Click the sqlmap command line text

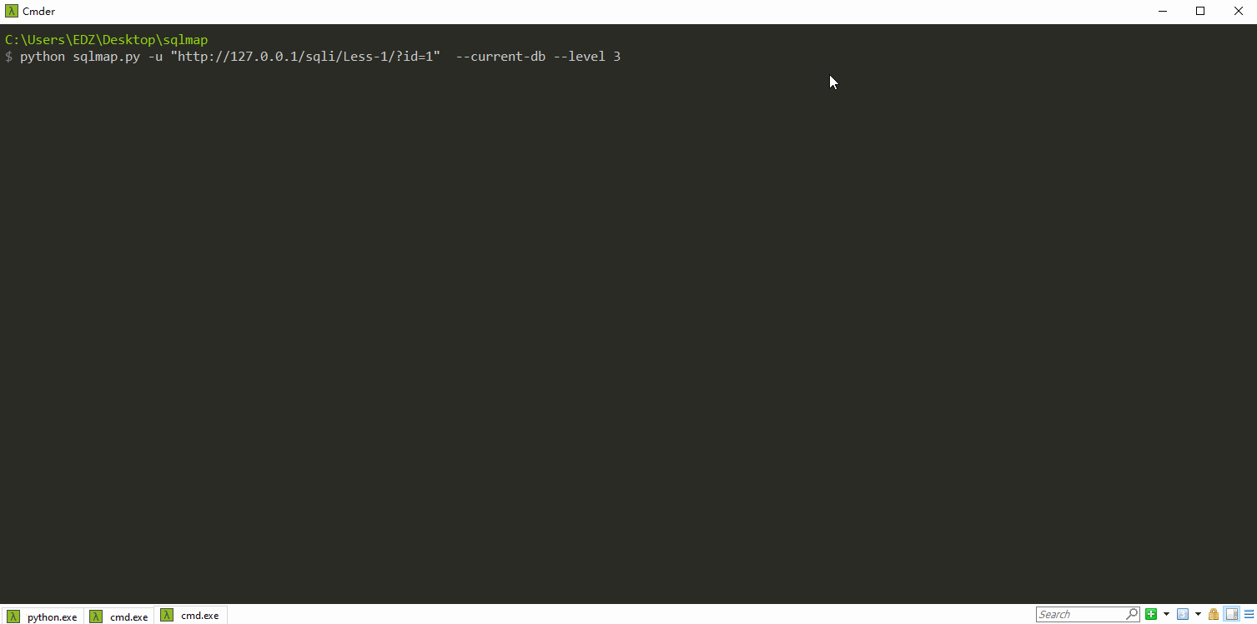pyautogui.click(x=320, y=57)
